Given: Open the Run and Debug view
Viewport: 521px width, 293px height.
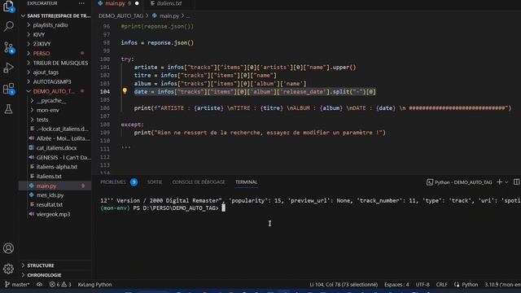Looking at the screenshot, I should point(8,68).
